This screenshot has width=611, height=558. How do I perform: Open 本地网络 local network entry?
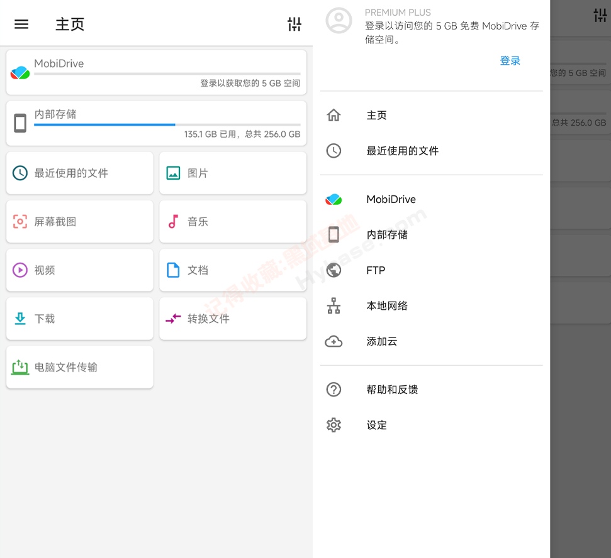click(432, 306)
